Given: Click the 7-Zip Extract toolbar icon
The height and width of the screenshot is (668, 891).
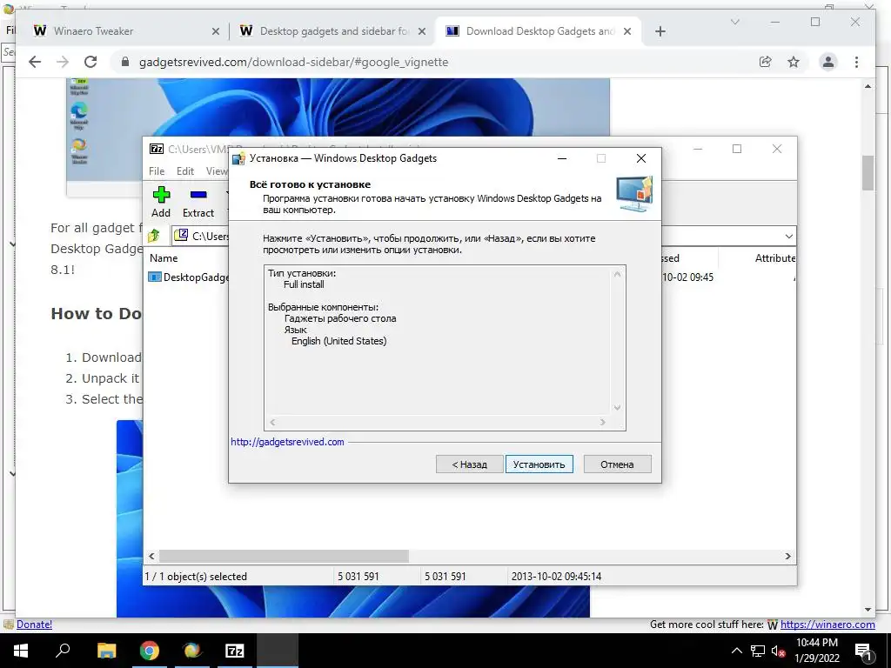Looking at the screenshot, I should [x=198, y=202].
